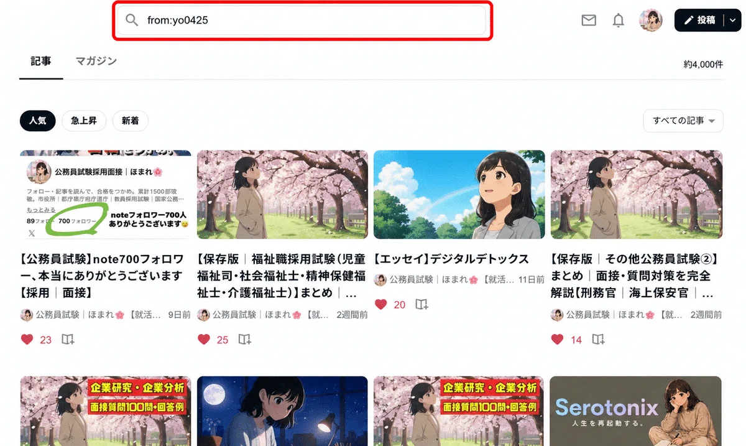Open the Serotonix article thumbnail
Viewport: 746px width, 446px height.
tap(636, 411)
